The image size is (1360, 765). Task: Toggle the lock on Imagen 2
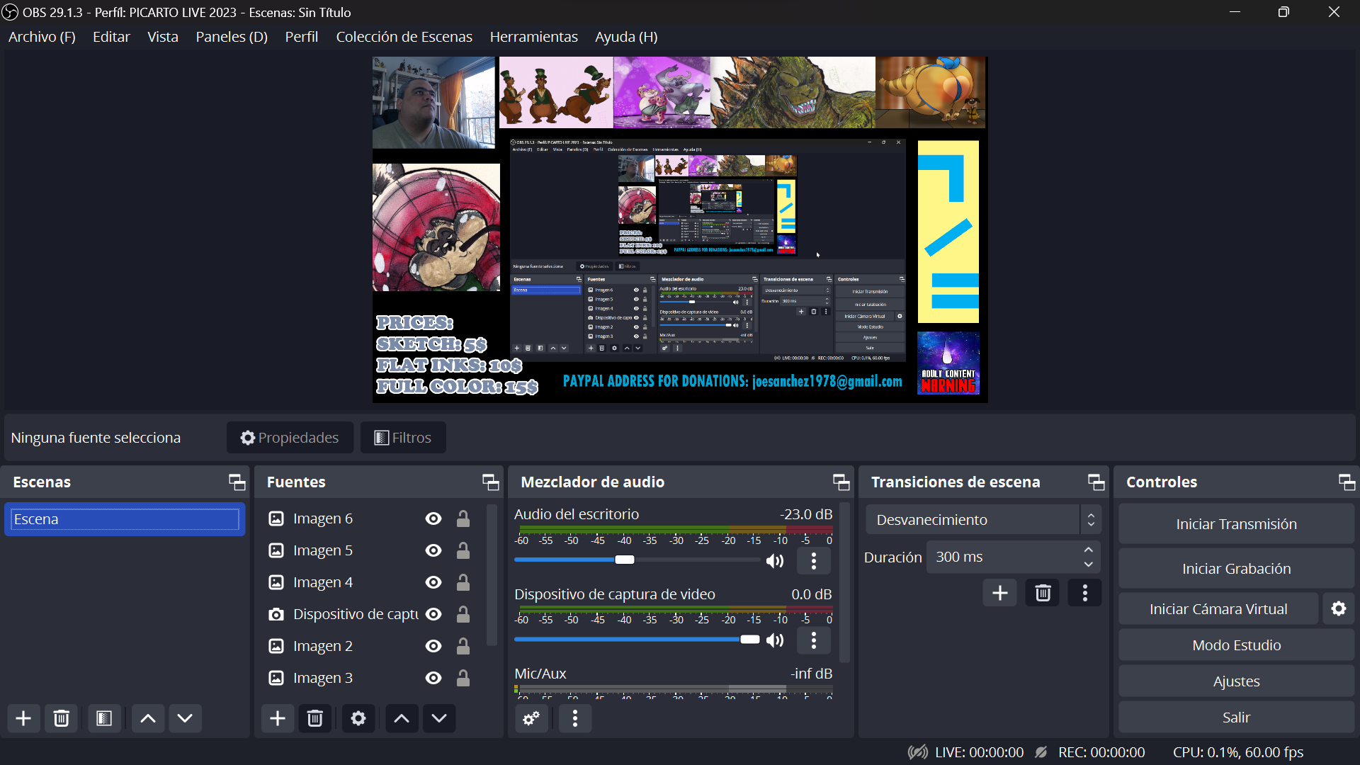pyautogui.click(x=463, y=646)
